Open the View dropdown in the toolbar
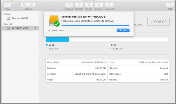176x104 pixels. (x=7, y=5)
